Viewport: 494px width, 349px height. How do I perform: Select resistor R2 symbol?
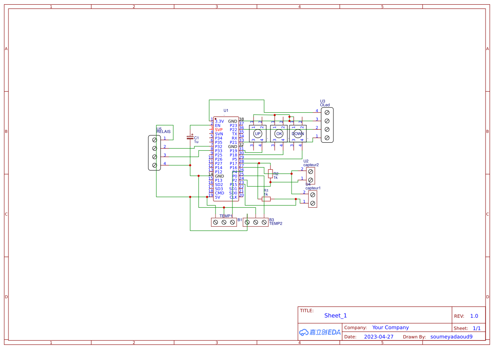[270, 173]
